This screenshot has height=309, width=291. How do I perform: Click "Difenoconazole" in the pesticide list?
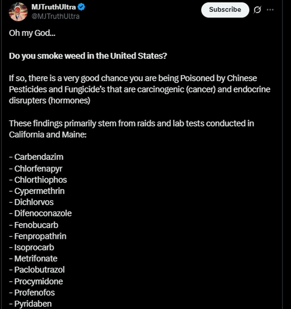pos(43,213)
